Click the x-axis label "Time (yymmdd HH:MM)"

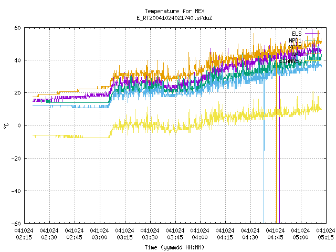174,247
